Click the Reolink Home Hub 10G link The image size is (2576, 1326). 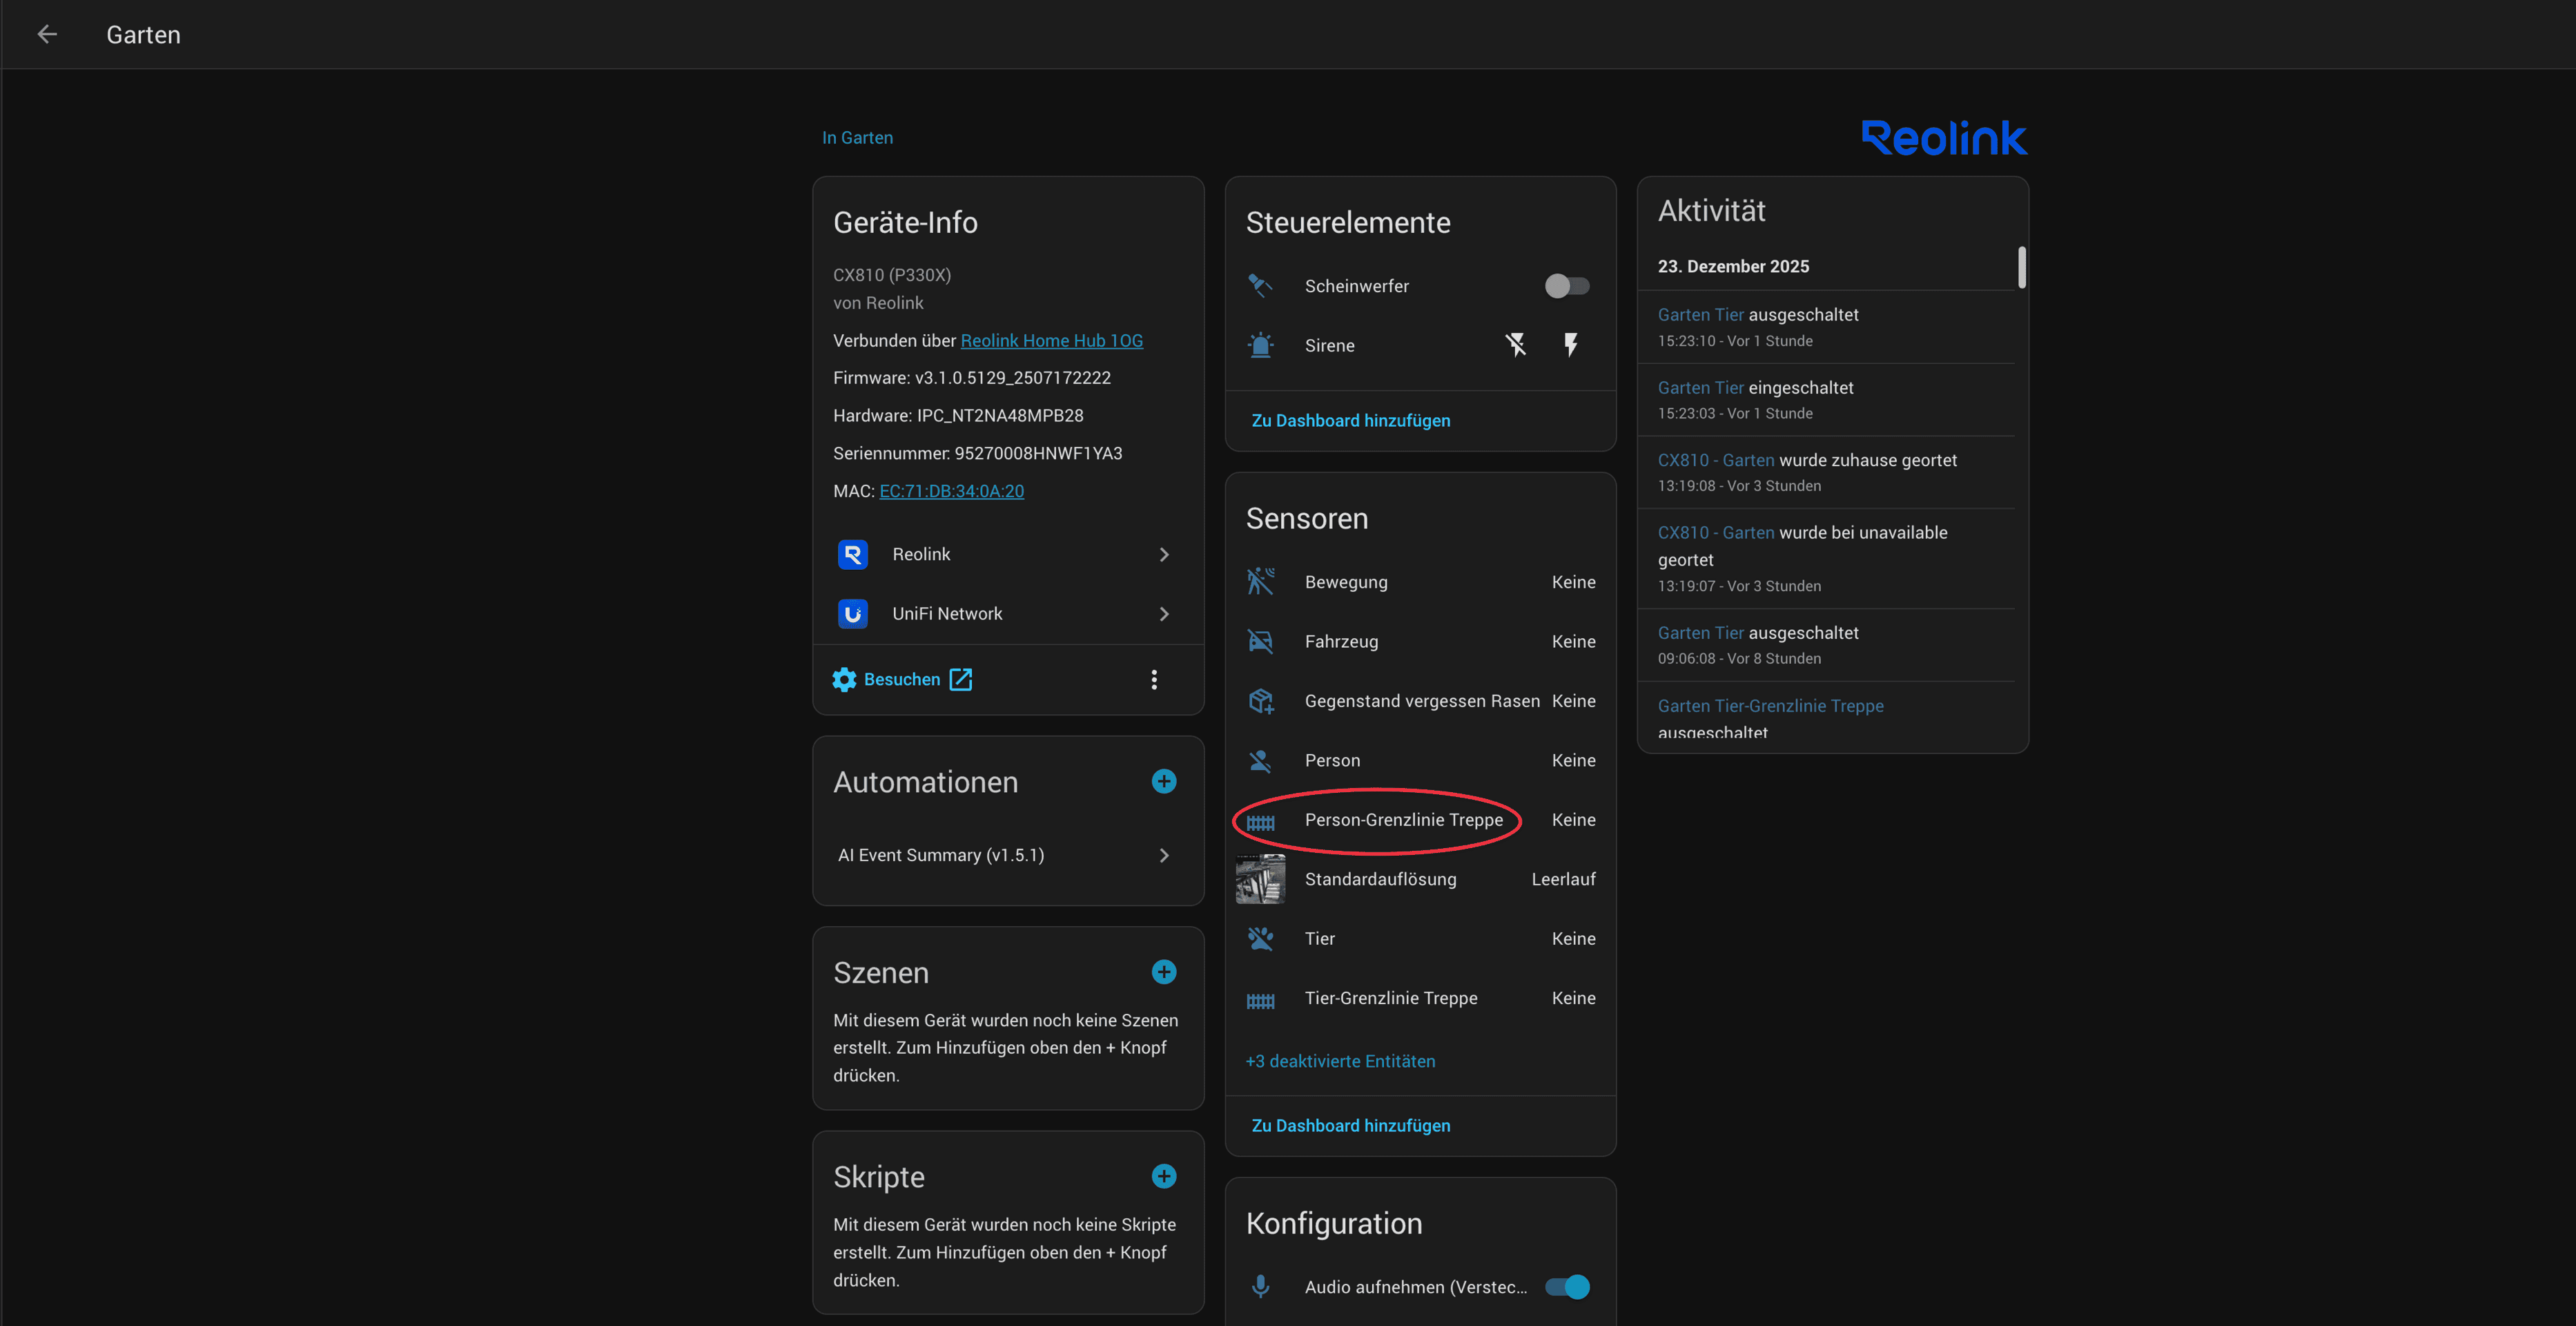point(1051,340)
